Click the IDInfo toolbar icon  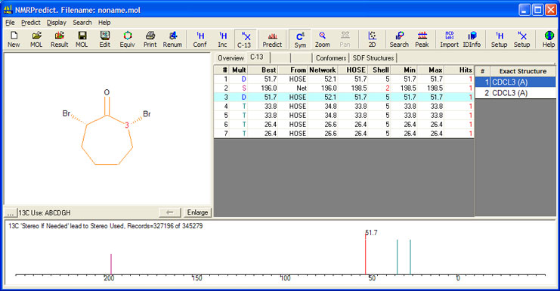[472, 39]
